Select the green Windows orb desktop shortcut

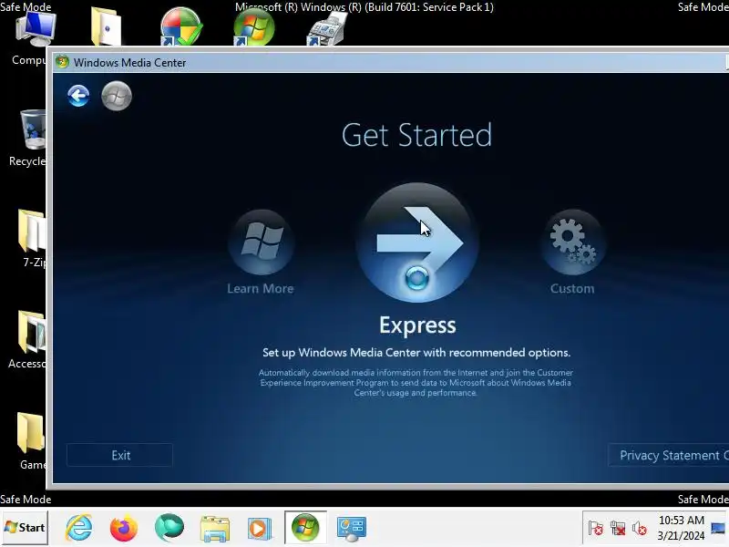(x=253, y=27)
